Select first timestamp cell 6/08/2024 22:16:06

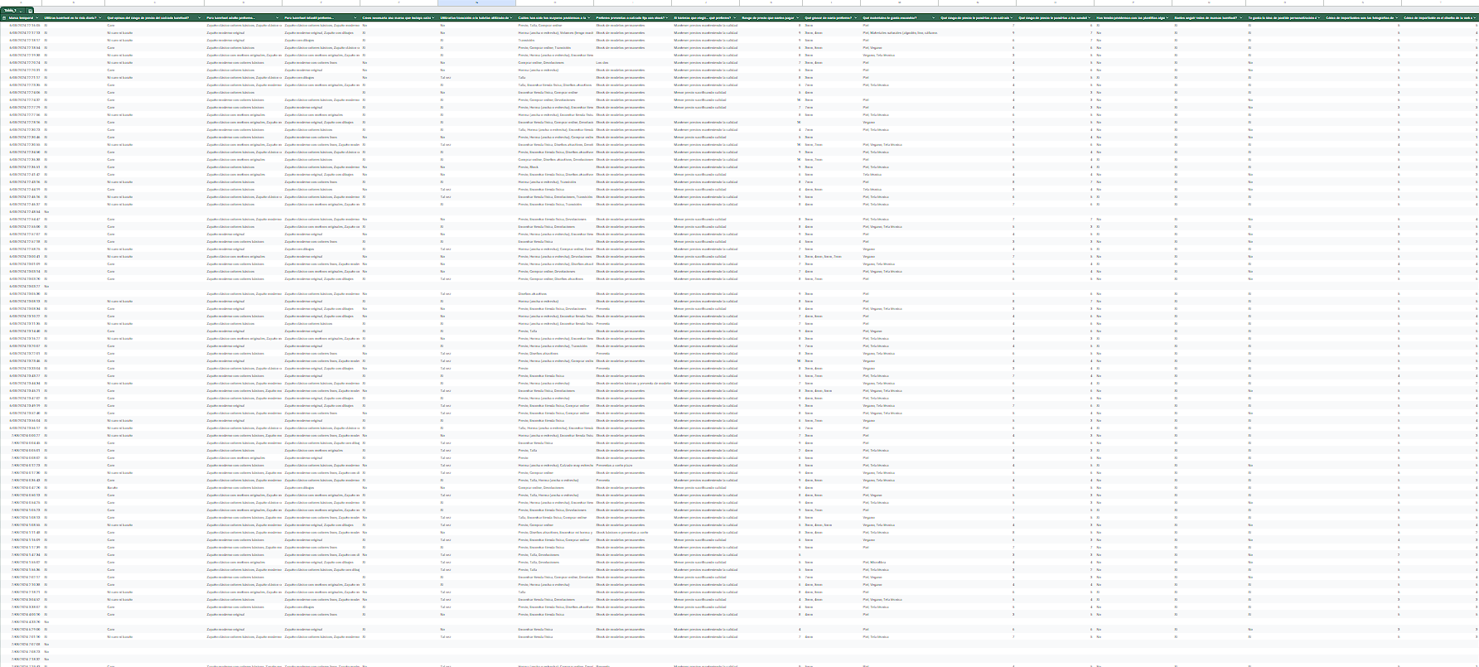click(x=24, y=26)
